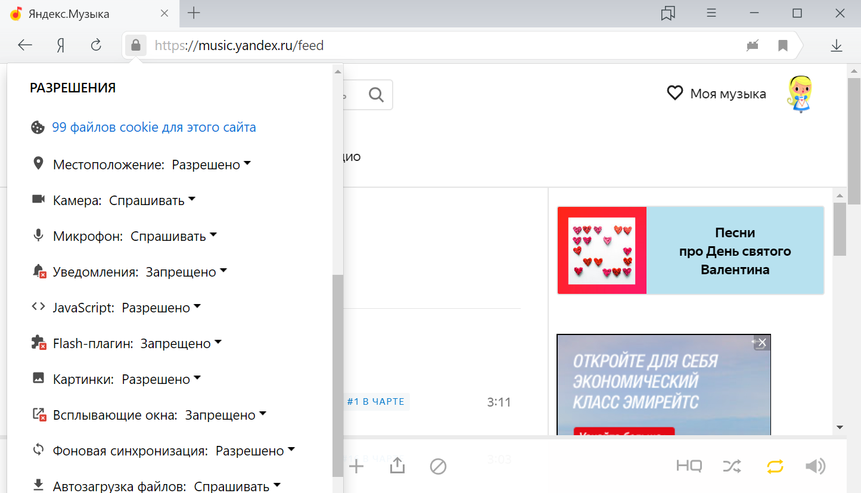Click the Flash plugin puzzle icon

tap(39, 343)
